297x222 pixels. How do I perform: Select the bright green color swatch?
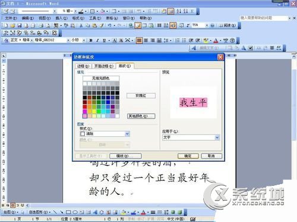click(x=99, y=111)
